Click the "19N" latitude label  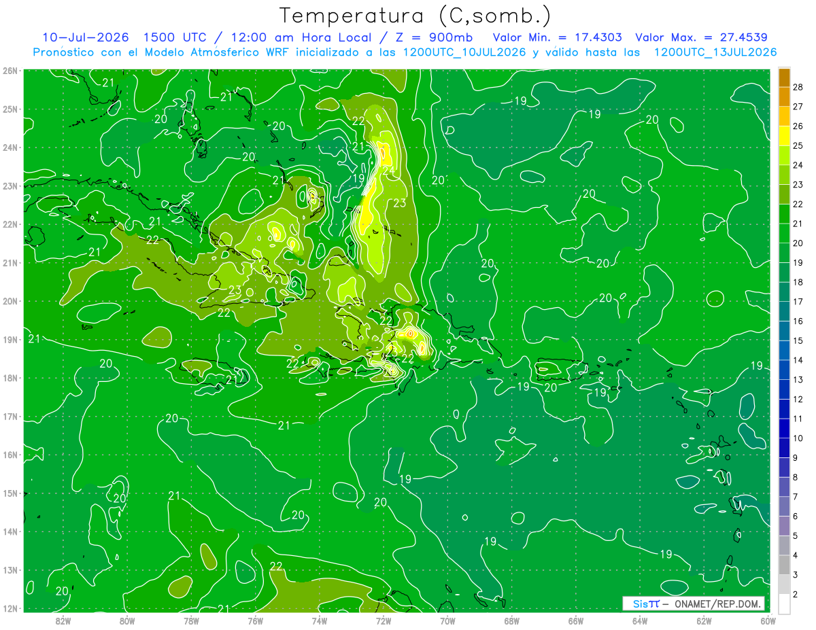(x=10, y=340)
